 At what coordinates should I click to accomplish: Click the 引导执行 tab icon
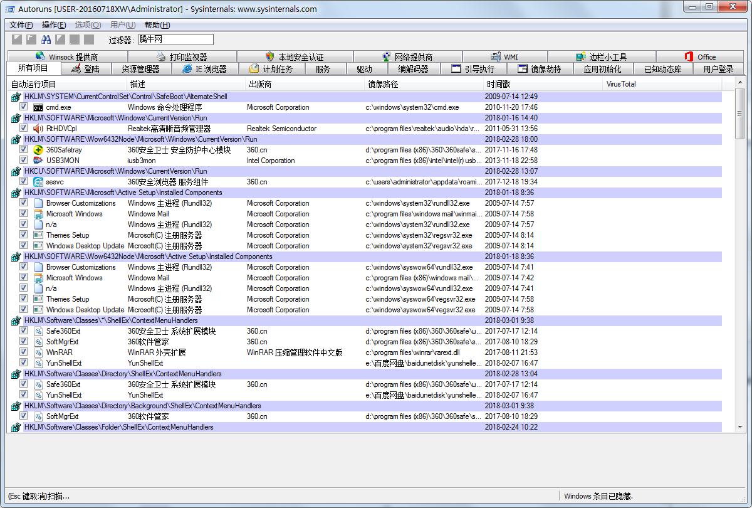point(456,68)
